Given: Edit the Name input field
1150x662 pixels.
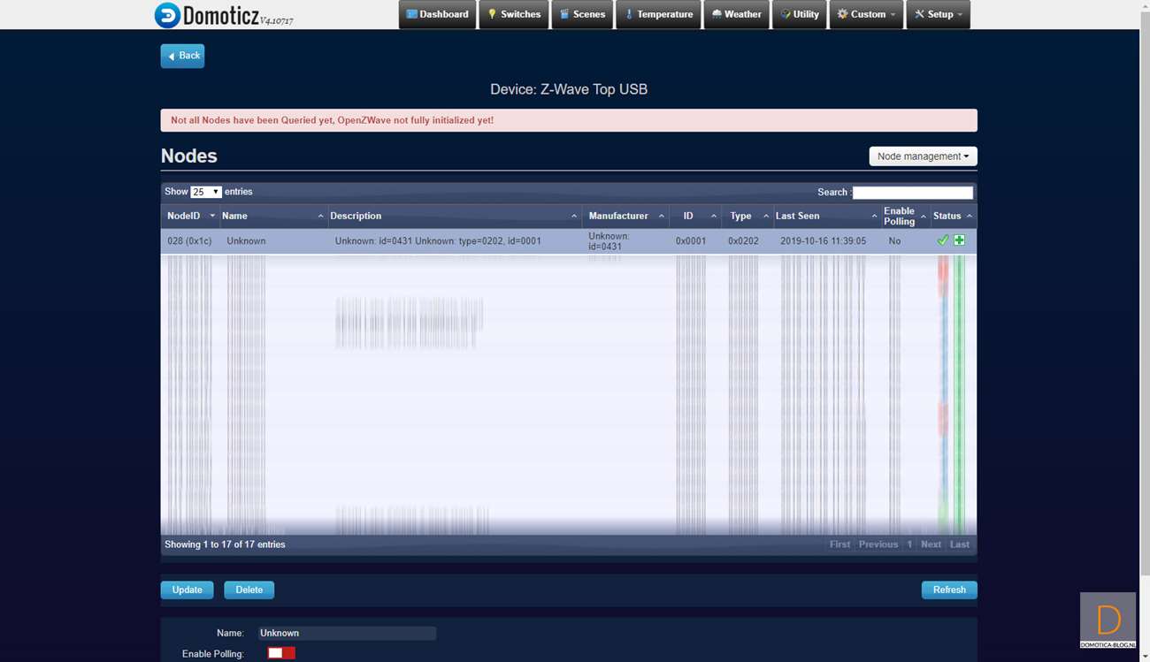Looking at the screenshot, I should coord(347,633).
